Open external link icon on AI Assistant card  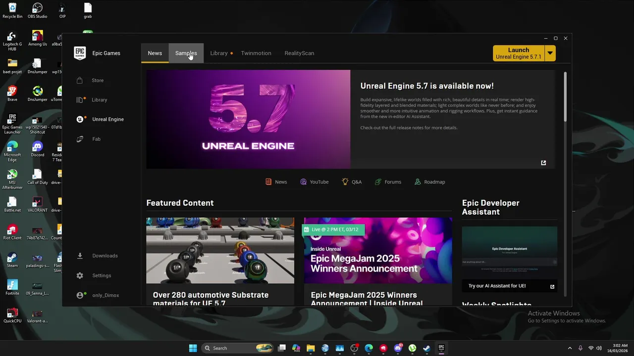pos(552,286)
